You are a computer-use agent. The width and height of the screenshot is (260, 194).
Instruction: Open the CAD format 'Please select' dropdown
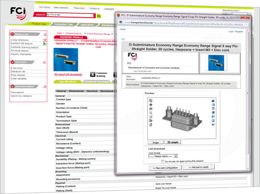coord(163,156)
